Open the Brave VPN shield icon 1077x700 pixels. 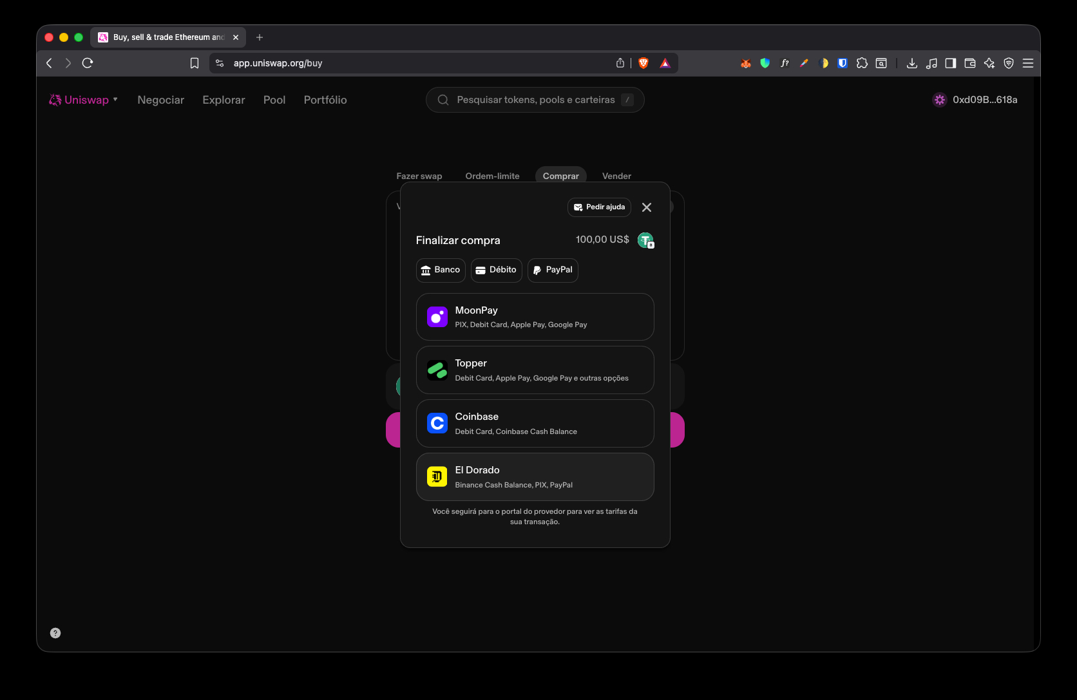point(1009,63)
